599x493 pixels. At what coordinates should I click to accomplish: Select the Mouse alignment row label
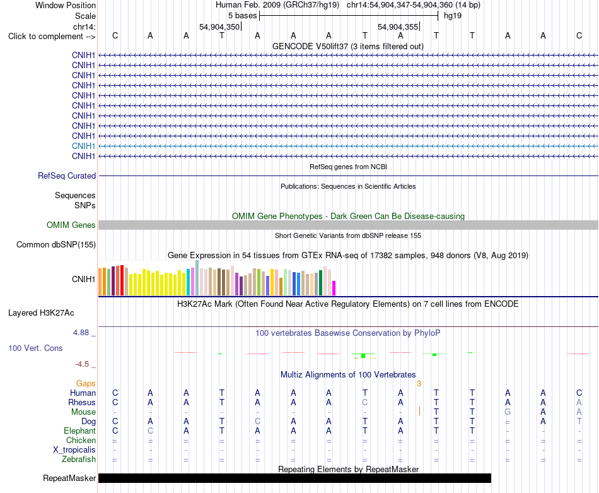coord(83,412)
